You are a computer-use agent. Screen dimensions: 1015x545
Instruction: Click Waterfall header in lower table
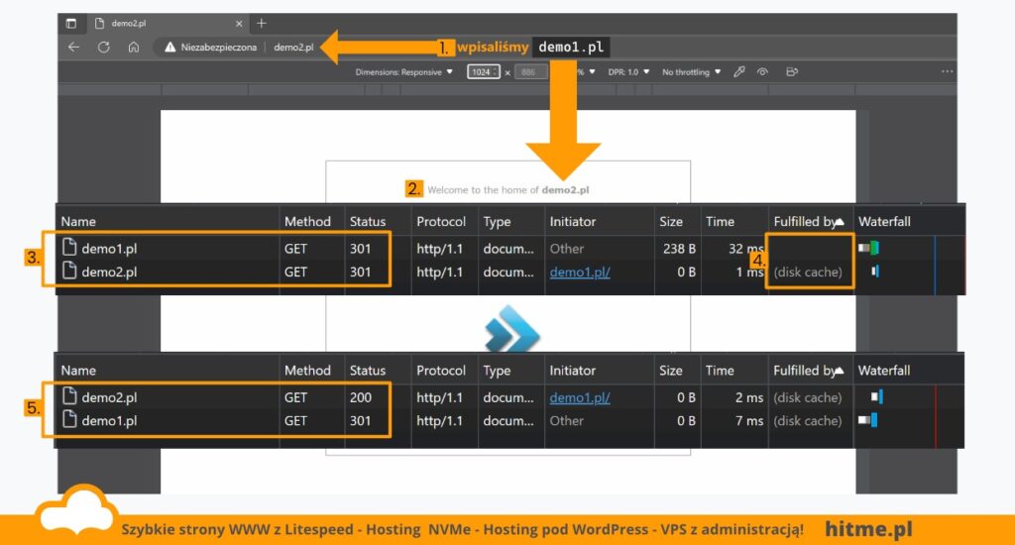pos(884,371)
